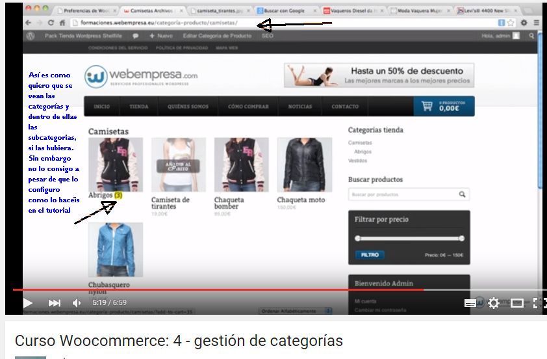The image size is (547, 359).
Task: Open the comments bubble in admin bar
Action: [x=135, y=36]
